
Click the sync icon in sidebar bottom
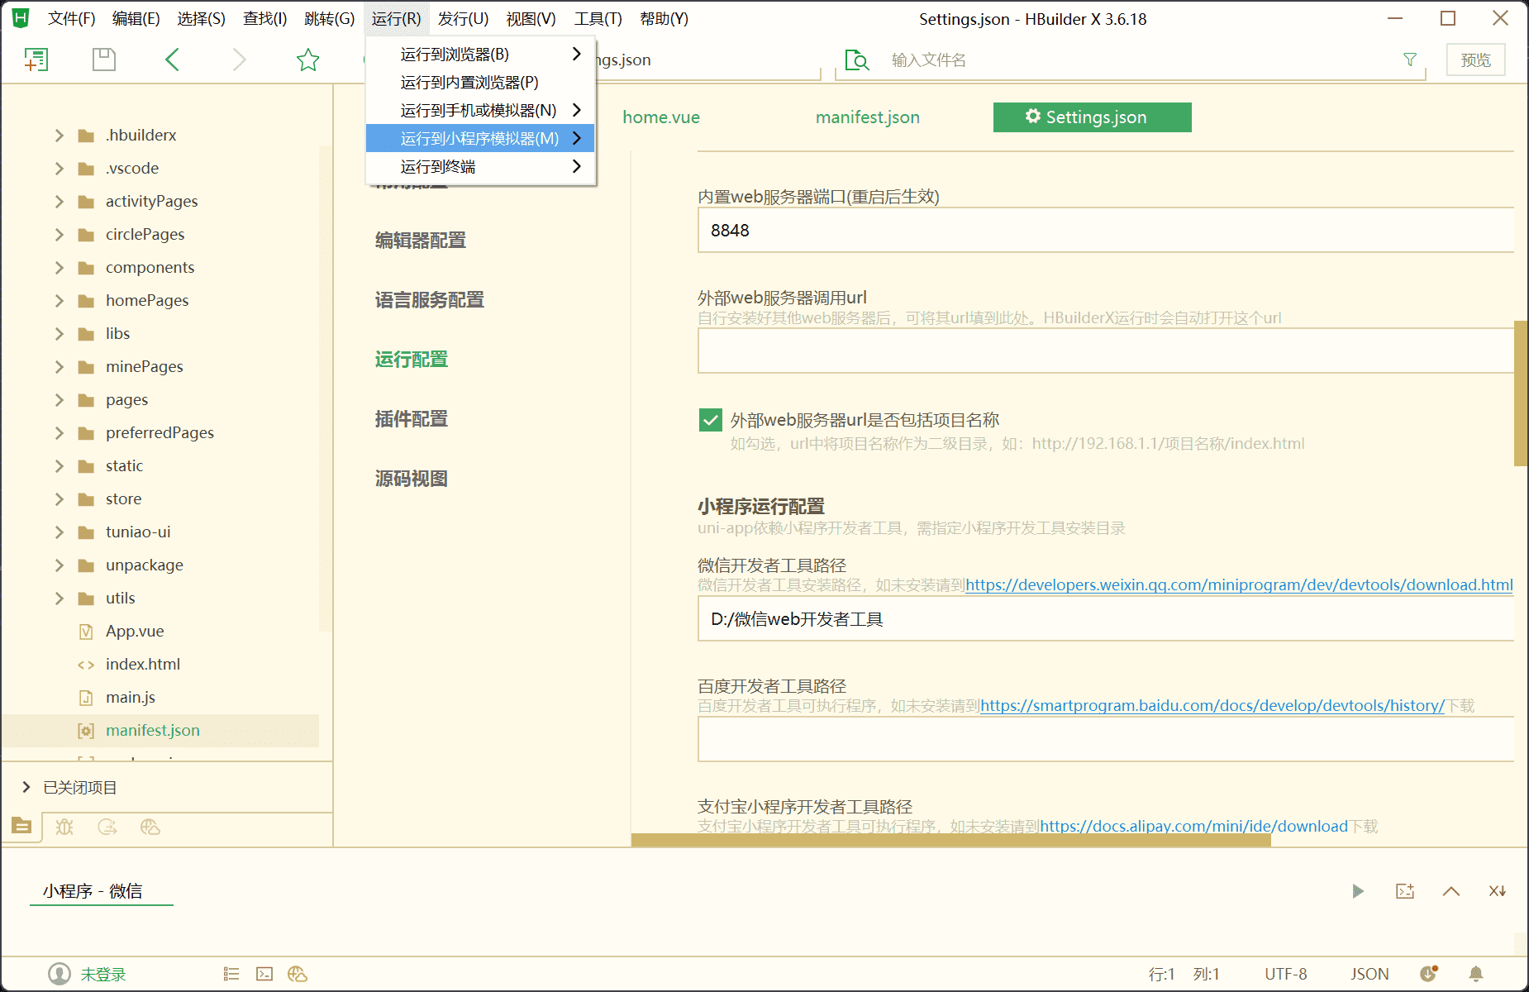107,827
